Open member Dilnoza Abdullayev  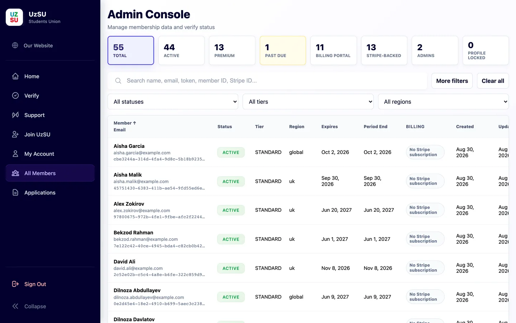click(137, 290)
